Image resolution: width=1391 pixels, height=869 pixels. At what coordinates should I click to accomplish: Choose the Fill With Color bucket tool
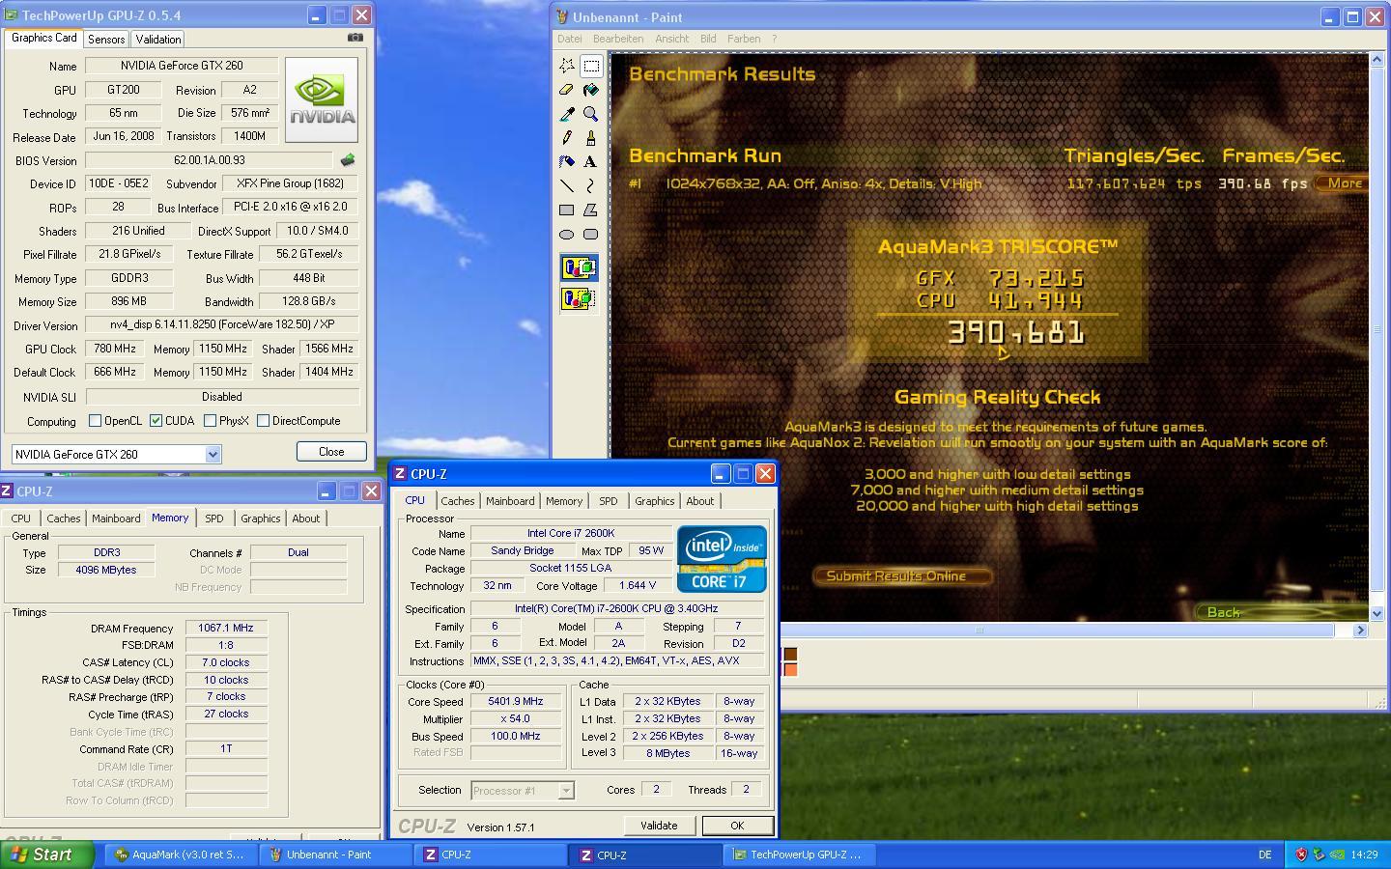(591, 90)
